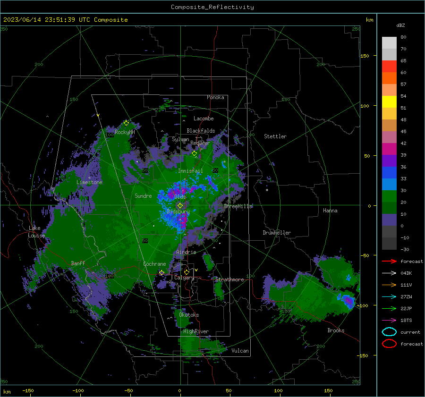Select the indigo swatch between 10 and 0
425x397 pixels.
[x=389, y=220]
